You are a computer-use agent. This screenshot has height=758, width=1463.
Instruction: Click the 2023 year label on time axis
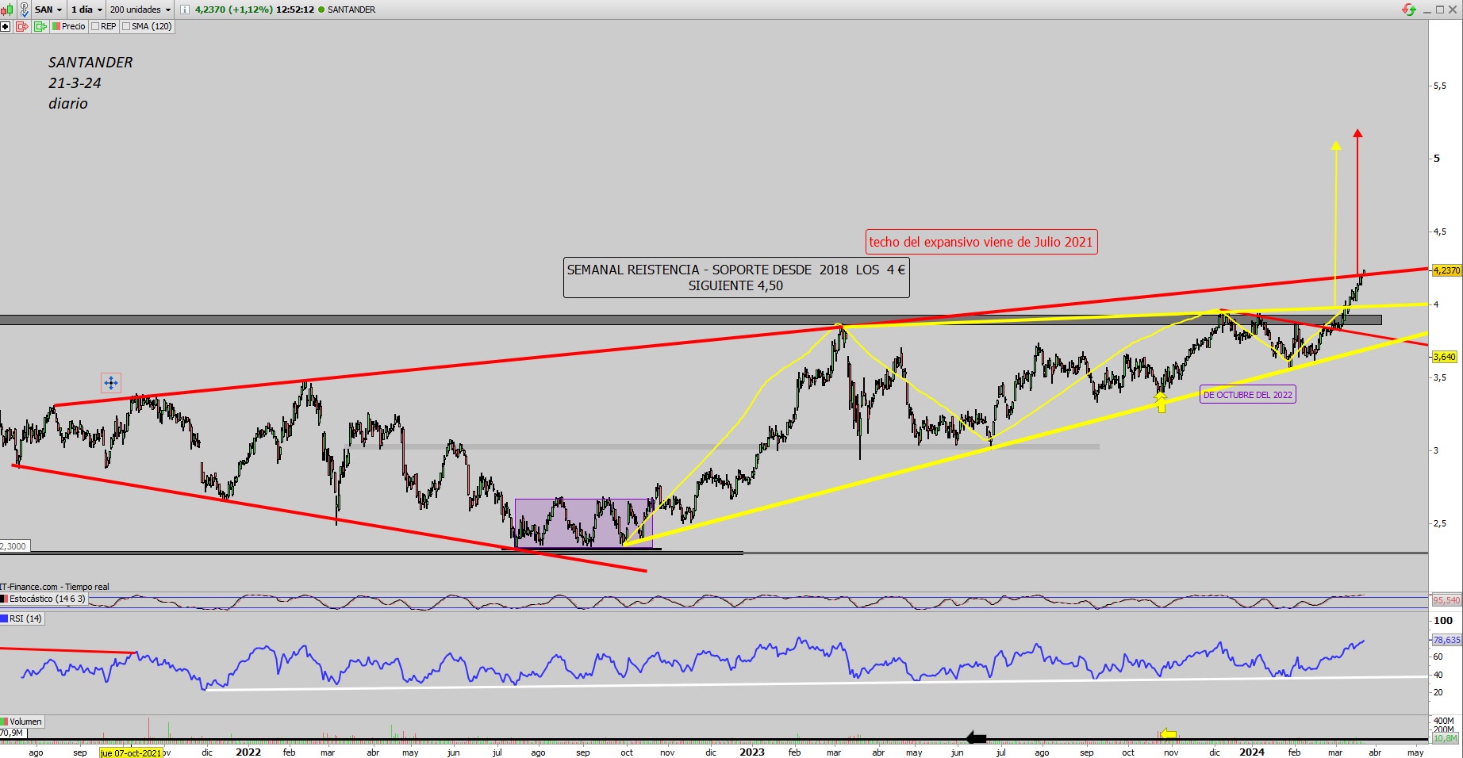(x=751, y=752)
